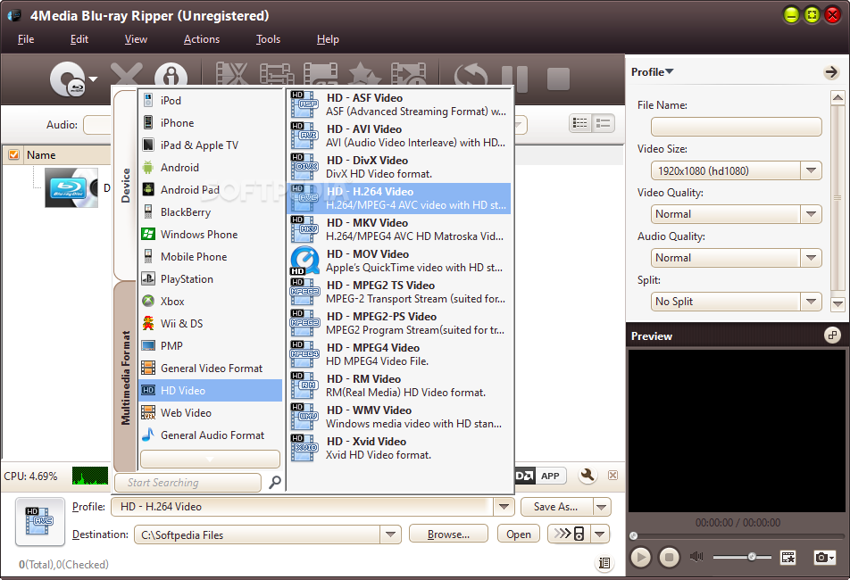This screenshot has width=850, height=580.
Task: Click the Start Searching field
Action: (x=187, y=483)
